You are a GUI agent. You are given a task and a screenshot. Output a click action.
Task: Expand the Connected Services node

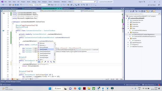[x=128, y=20]
